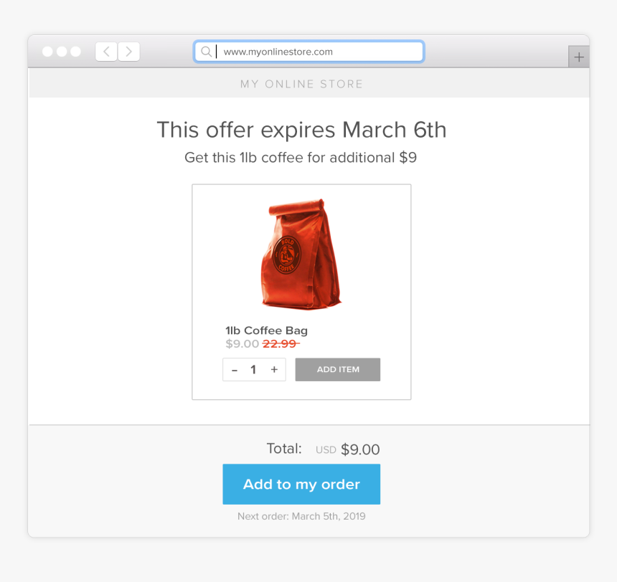617x582 pixels.
Task: Click the browser forward arrow button
Action: pos(128,52)
